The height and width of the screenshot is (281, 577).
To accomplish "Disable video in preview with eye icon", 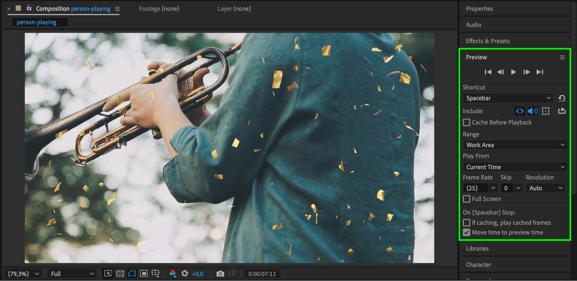I will (x=520, y=111).
